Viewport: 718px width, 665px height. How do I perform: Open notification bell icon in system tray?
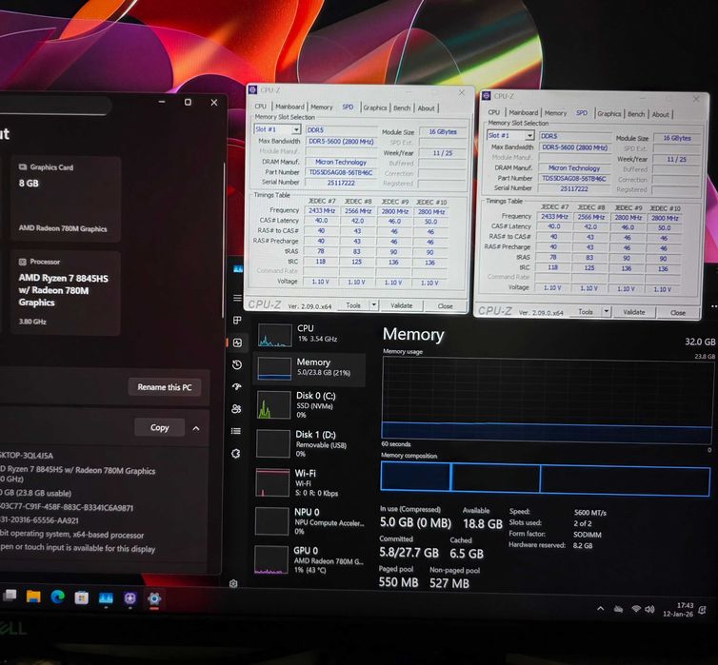point(703,610)
